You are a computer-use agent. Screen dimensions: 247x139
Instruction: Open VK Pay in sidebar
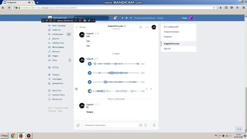point(55,67)
